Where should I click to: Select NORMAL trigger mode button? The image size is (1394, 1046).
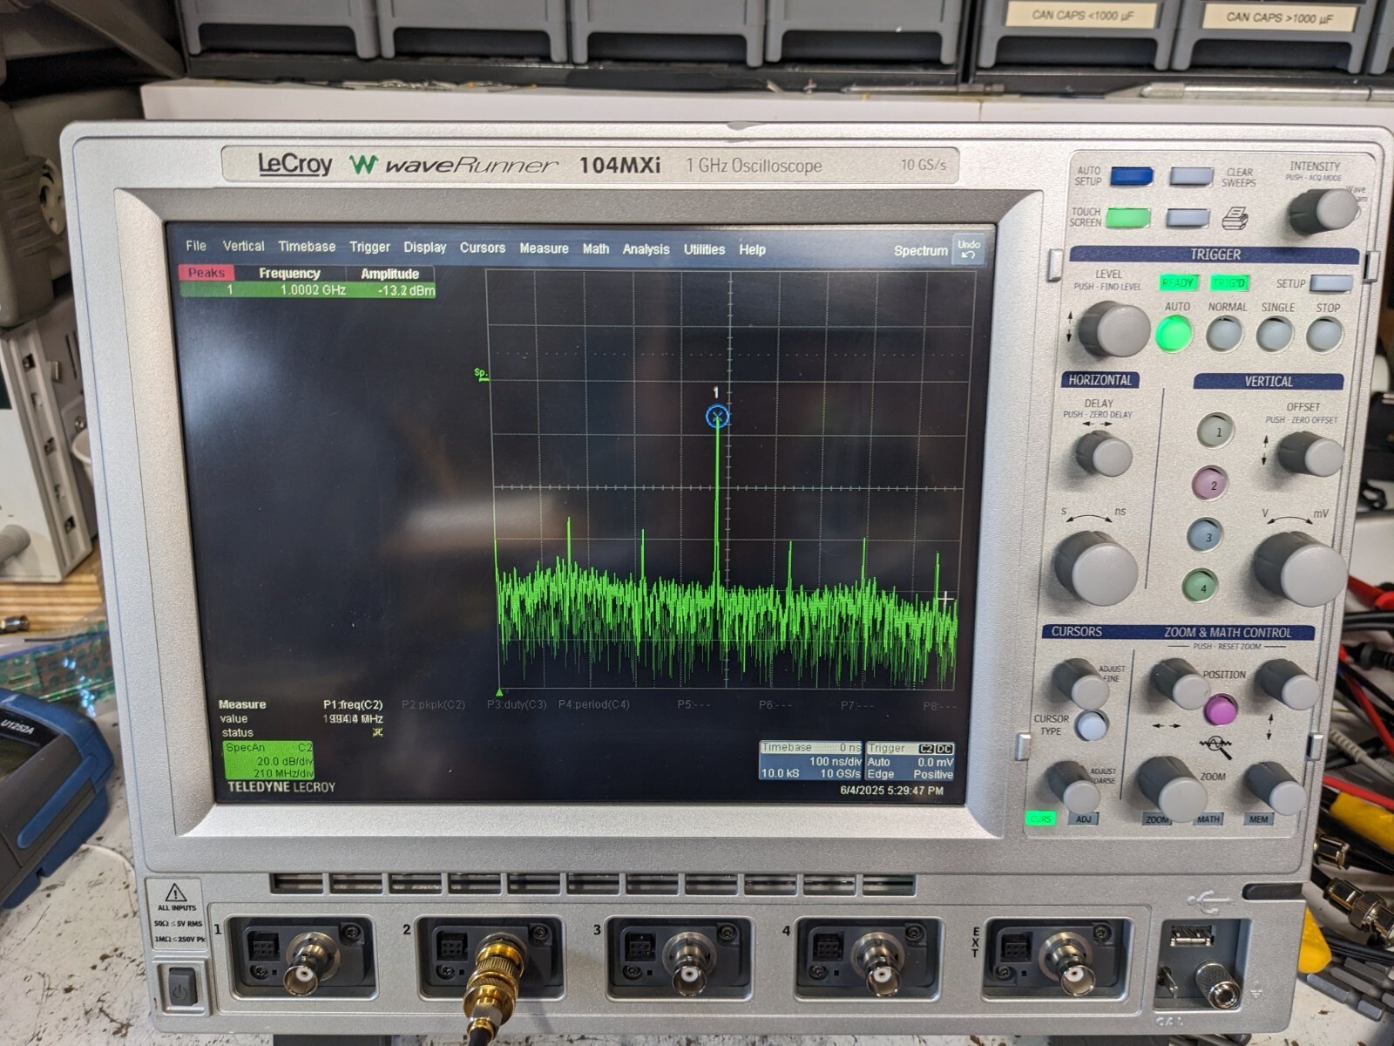1224,334
